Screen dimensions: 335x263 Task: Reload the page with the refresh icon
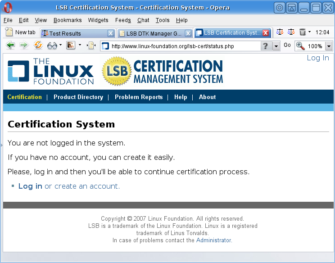point(38,45)
